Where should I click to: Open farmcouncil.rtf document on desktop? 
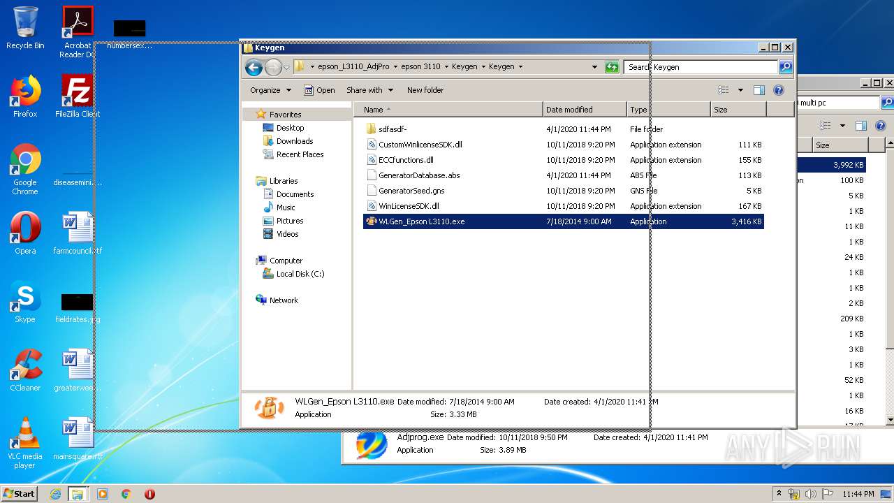(x=78, y=233)
